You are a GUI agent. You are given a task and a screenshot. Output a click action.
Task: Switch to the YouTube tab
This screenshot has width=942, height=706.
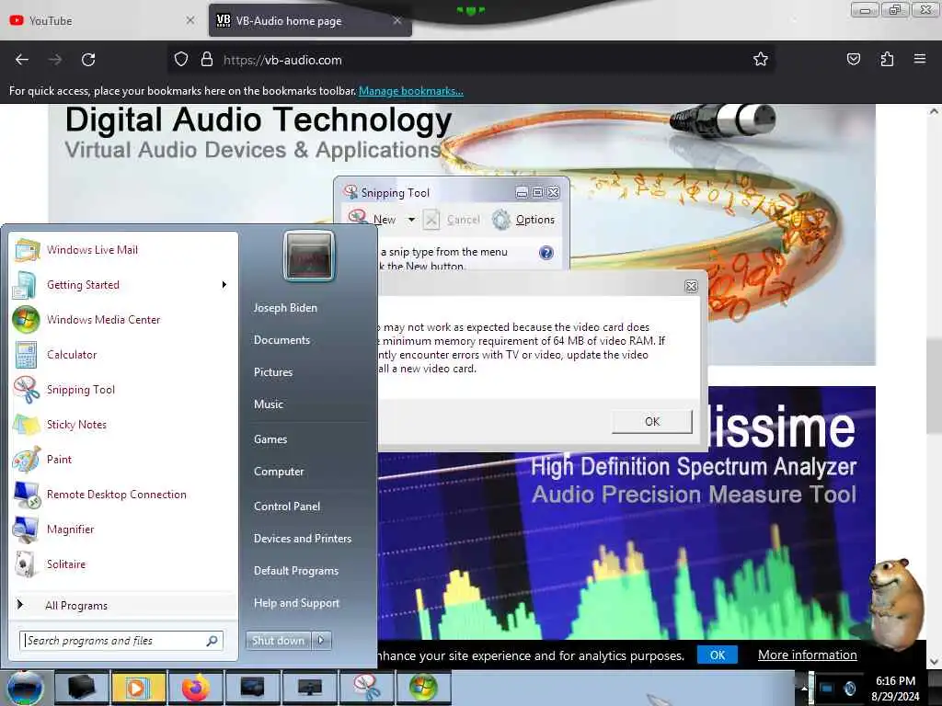[102, 20]
